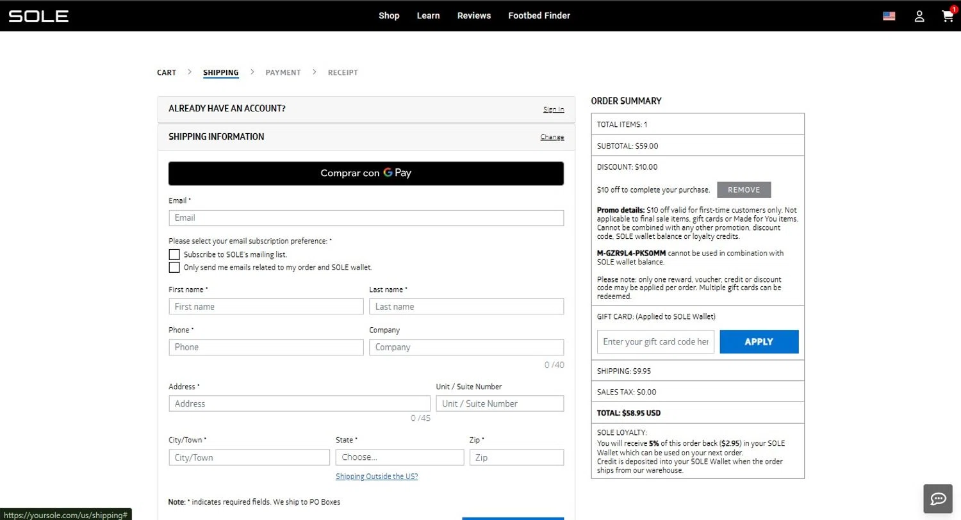Image resolution: width=961 pixels, height=520 pixels.
Task: Check Subscribe to SOLE's mailing list
Action: (x=174, y=254)
